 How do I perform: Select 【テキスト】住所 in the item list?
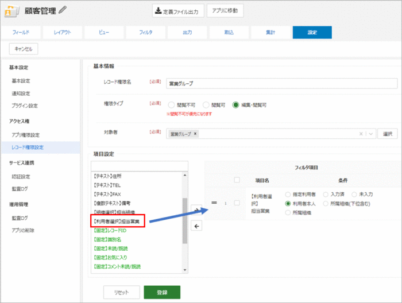[107, 176]
